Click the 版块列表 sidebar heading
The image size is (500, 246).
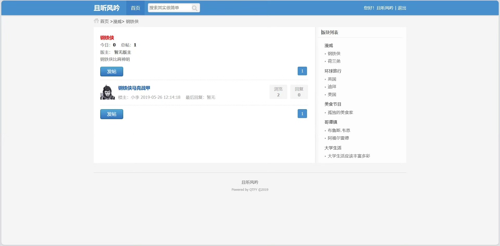(x=330, y=32)
